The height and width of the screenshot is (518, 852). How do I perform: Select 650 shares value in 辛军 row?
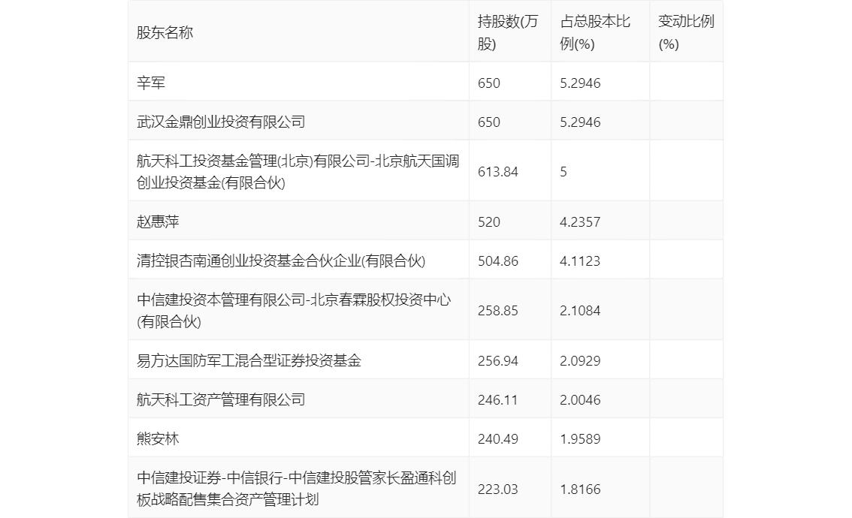click(x=489, y=83)
